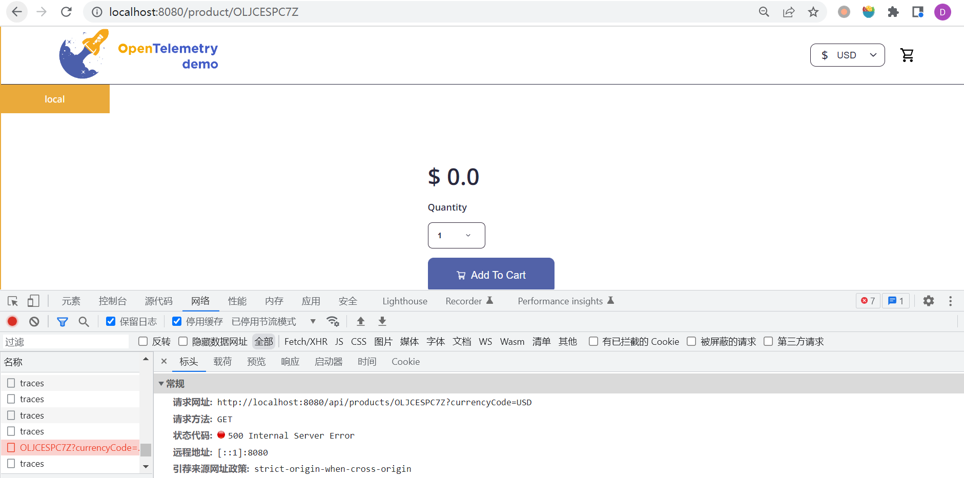The height and width of the screenshot is (478, 964).
Task: Open network search magnifier
Action: [84, 321]
